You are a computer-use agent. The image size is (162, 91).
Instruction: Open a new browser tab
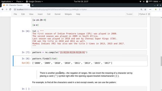coord(33,5)
